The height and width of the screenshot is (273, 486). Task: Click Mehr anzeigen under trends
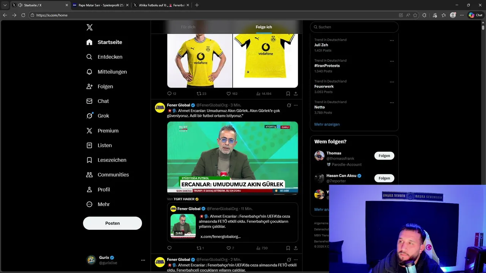(x=327, y=124)
